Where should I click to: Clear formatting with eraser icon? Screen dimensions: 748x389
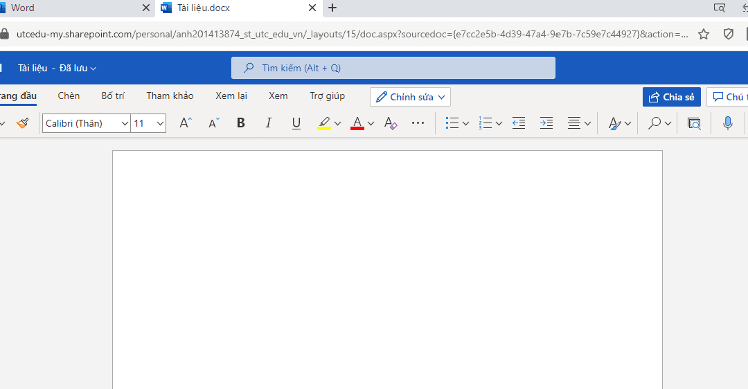[x=391, y=123]
